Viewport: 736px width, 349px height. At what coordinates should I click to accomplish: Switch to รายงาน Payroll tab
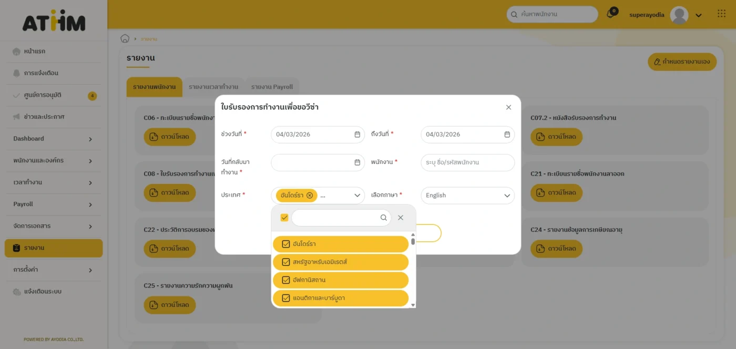(272, 87)
